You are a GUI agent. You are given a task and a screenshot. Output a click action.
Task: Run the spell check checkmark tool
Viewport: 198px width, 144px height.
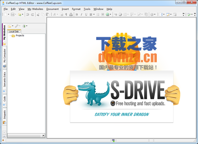(x=189, y=15)
